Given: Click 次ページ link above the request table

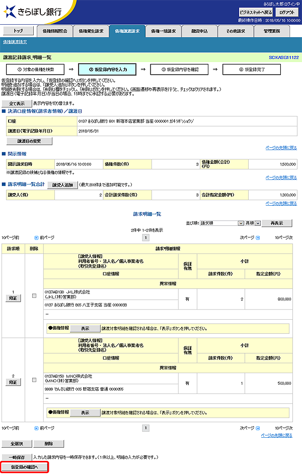Looking at the screenshot, I should pyautogui.click(x=247, y=238).
